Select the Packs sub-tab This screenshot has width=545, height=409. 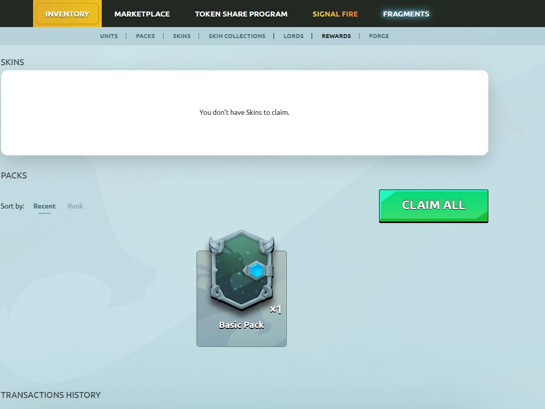tap(145, 36)
